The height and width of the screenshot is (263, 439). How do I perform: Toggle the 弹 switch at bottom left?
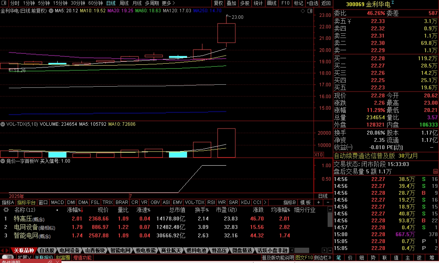coord(8,257)
